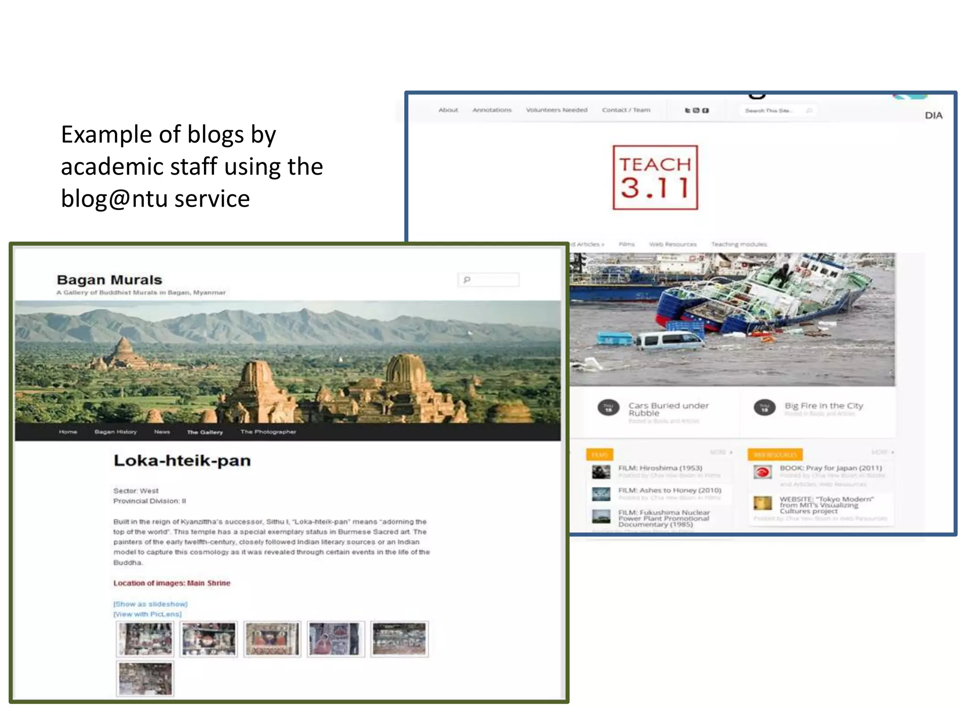Open thumbnail for BOOK: Pray for Japan
This screenshot has height=723, width=965.
(x=762, y=472)
